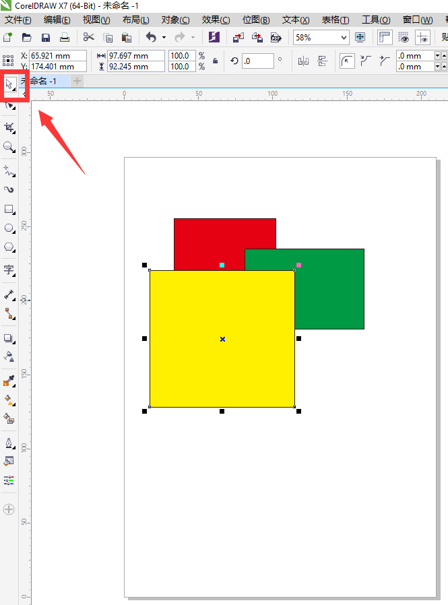Screen dimensions: 448x605
Task: Select the Straight-line Connector tool
Action: point(9,314)
